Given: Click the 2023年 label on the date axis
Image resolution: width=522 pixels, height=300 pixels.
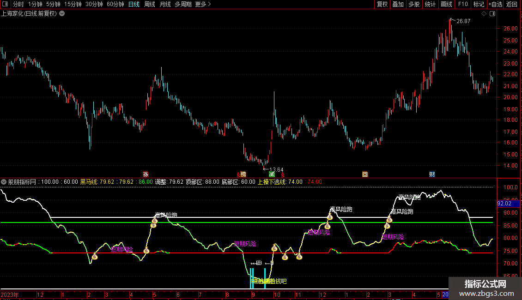Looking at the screenshot, I should click(10, 294).
